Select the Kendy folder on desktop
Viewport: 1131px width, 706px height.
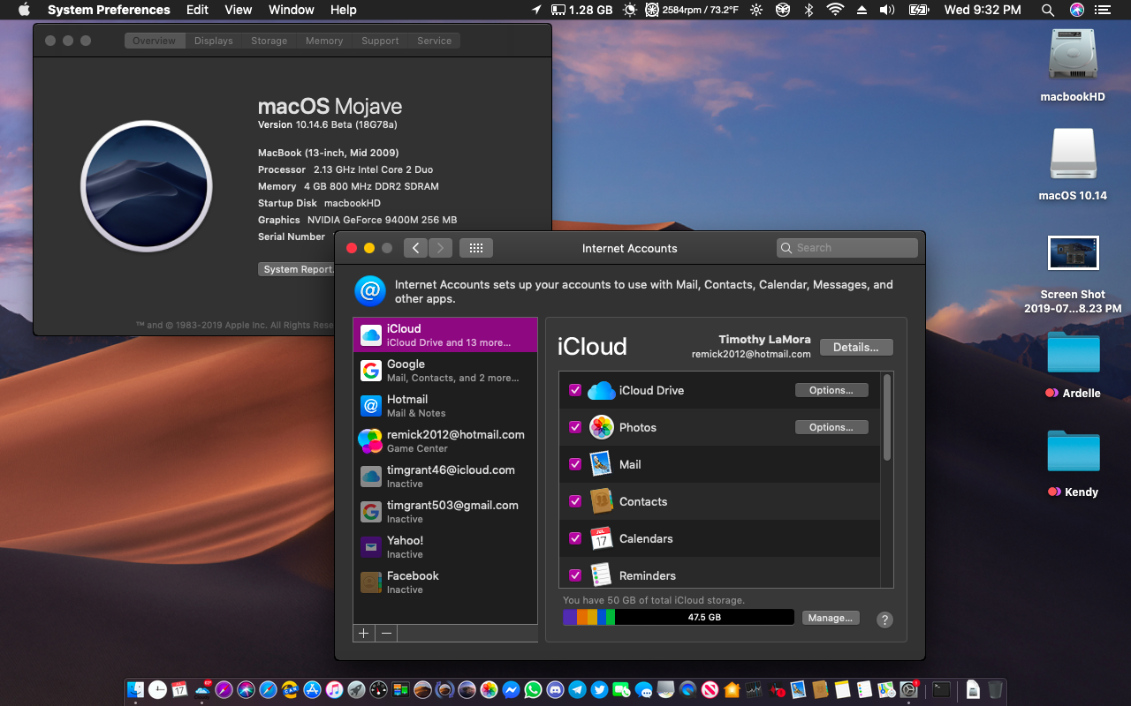(1074, 453)
